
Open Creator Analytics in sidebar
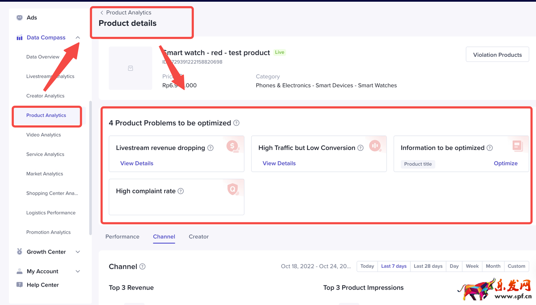[x=45, y=96]
